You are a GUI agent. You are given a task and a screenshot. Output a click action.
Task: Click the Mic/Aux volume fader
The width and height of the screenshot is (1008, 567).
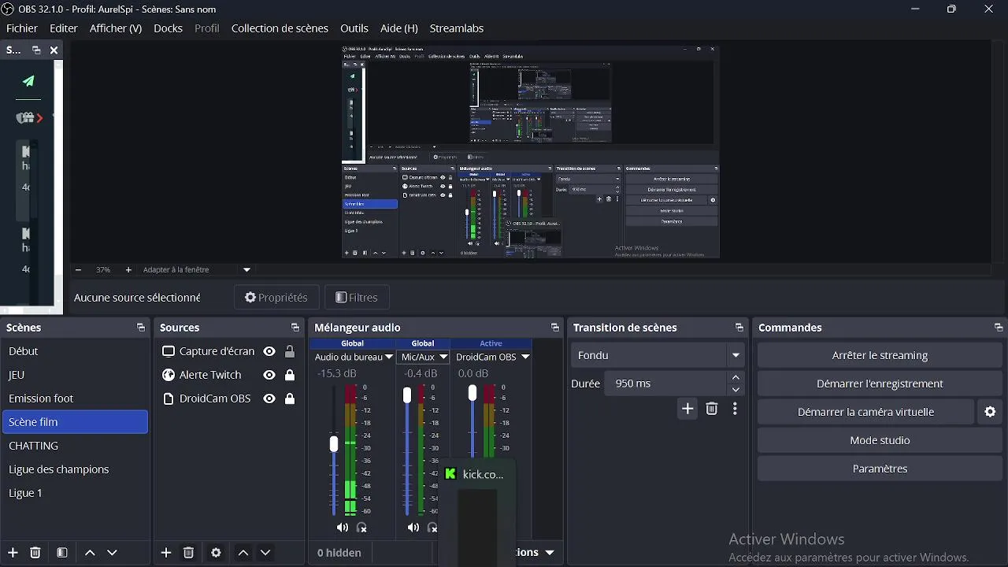407,395
